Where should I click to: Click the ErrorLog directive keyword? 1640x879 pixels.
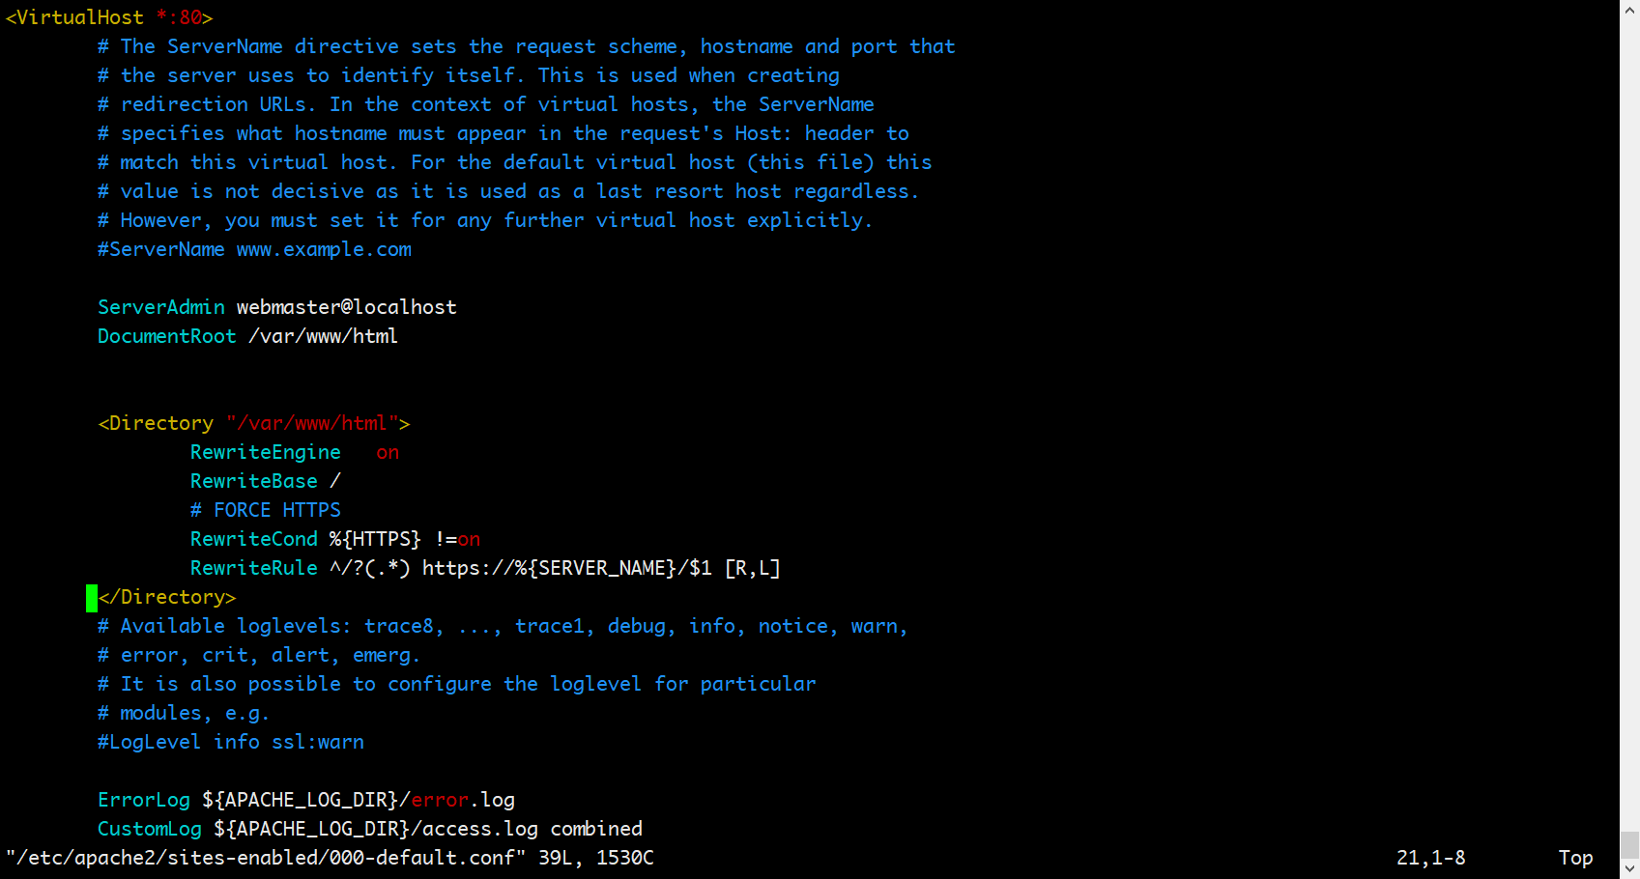pos(143,800)
